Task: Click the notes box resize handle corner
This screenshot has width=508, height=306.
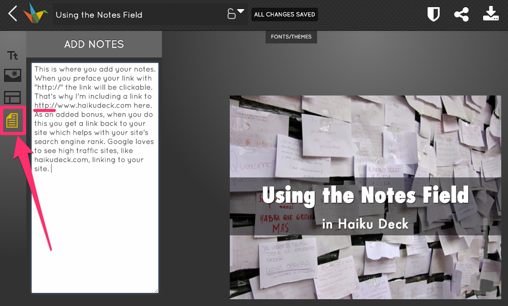Action: coord(156,290)
